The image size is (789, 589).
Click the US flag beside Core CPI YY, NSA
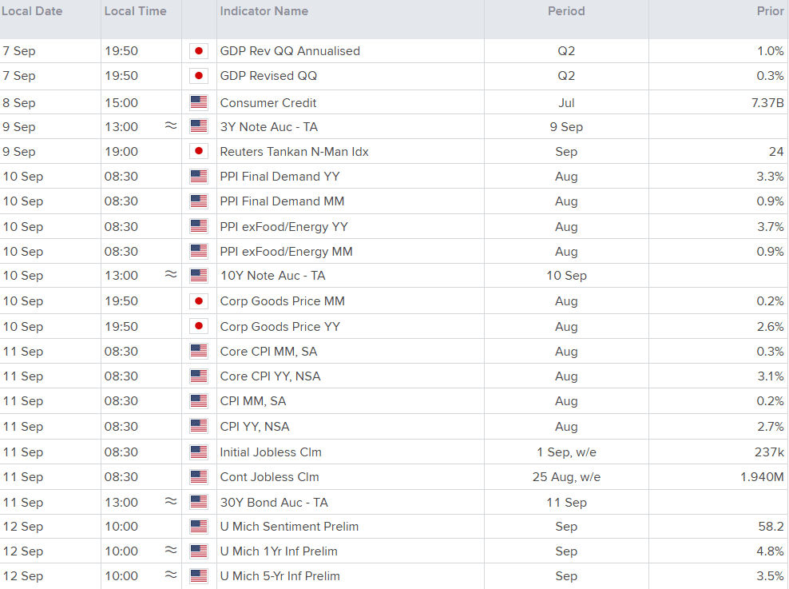coord(199,376)
